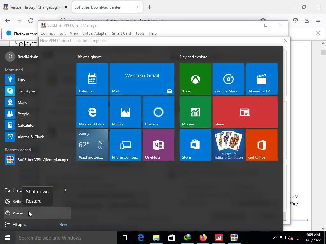Viewport: 326px width, 244px height.
Task: Open Connect menu in SoftEther VPN
Action: (48, 33)
